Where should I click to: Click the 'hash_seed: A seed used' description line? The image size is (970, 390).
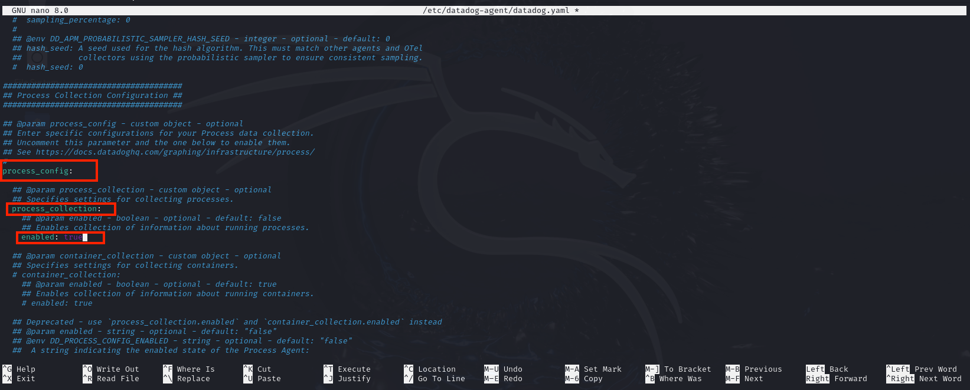click(x=217, y=48)
